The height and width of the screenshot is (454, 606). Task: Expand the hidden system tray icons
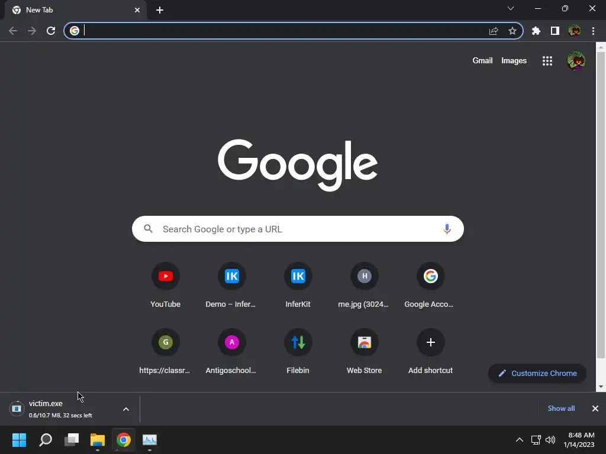[520, 440]
